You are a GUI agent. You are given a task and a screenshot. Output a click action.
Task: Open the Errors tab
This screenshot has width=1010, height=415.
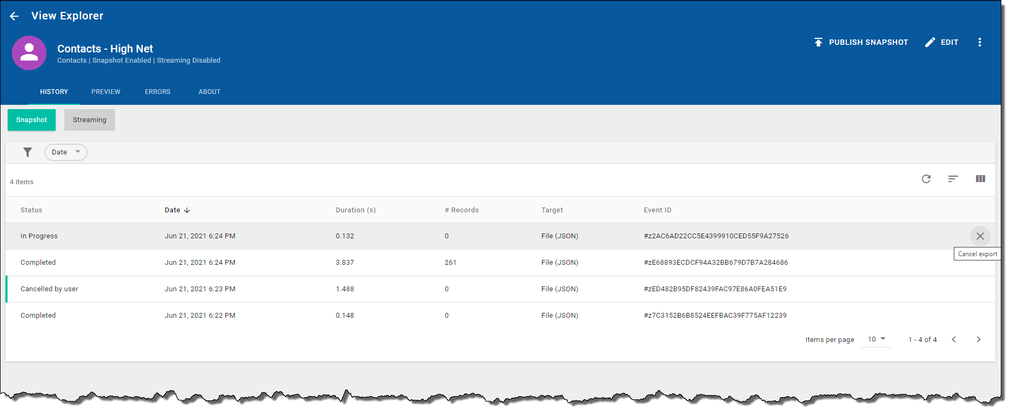158,92
